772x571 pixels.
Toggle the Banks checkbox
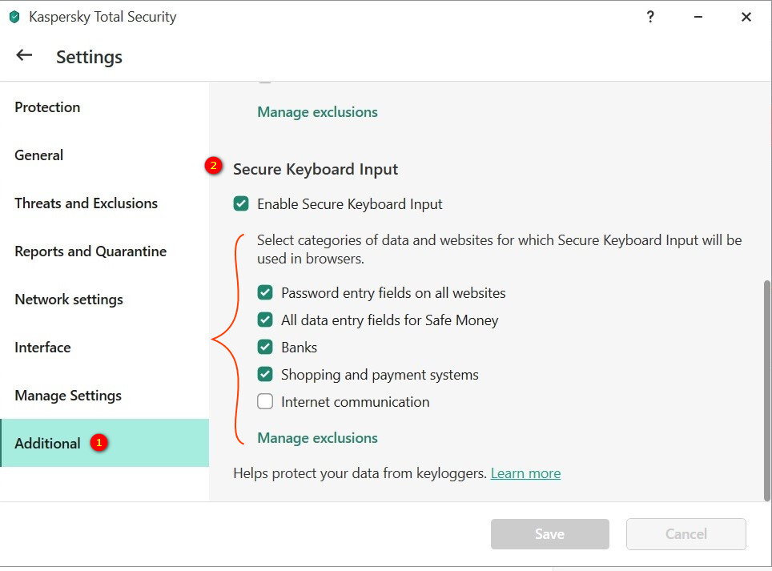pyautogui.click(x=265, y=348)
